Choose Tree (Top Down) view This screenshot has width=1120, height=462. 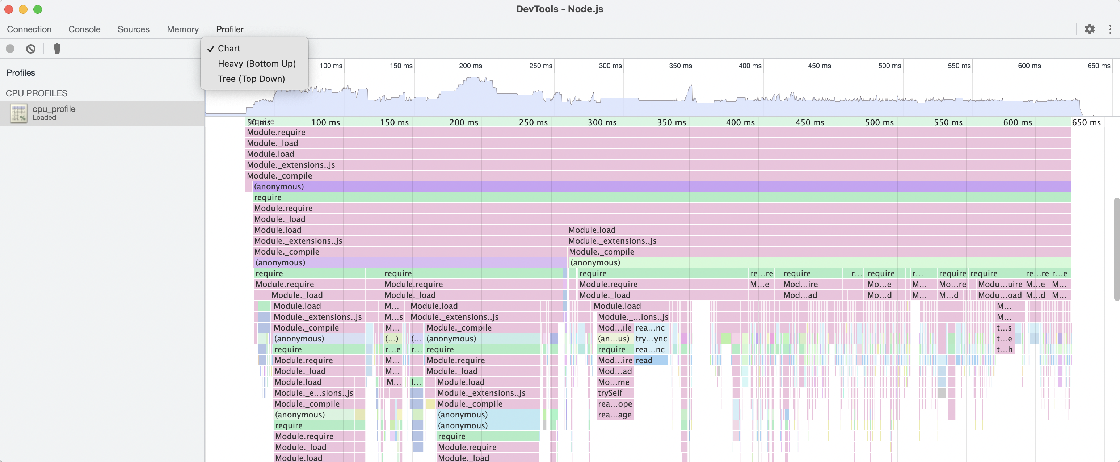pos(251,79)
